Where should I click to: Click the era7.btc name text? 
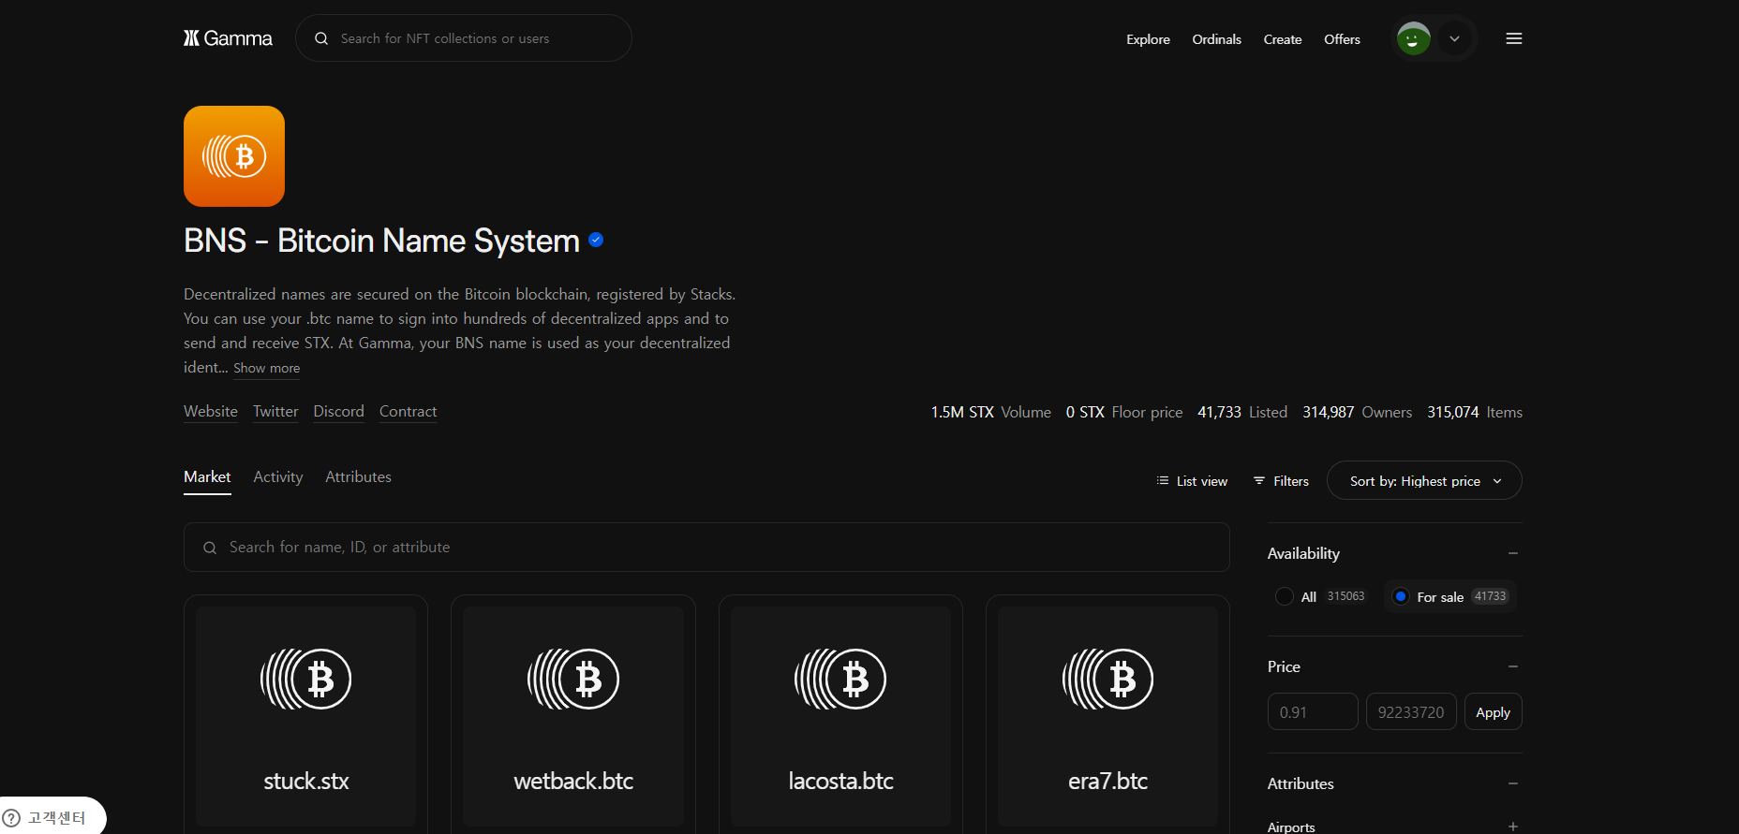point(1107,782)
